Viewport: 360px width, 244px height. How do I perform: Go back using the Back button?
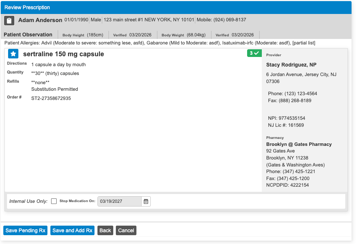coord(105,230)
